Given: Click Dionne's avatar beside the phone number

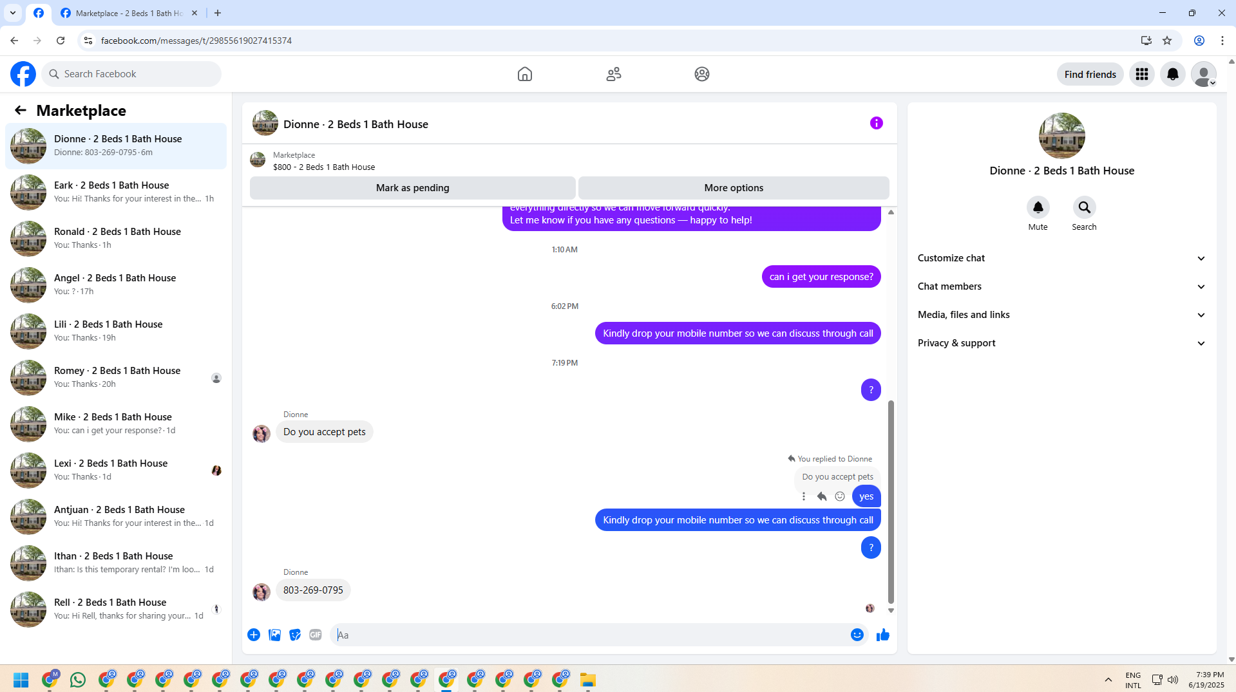Looking at the screenshot, I should point(261,592).
